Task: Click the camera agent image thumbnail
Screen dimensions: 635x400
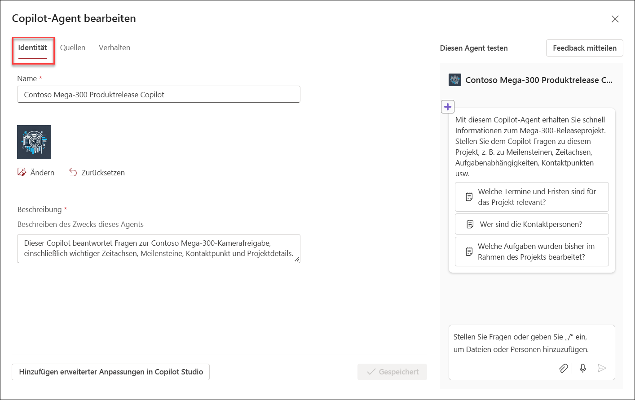Action: point(34,142)
